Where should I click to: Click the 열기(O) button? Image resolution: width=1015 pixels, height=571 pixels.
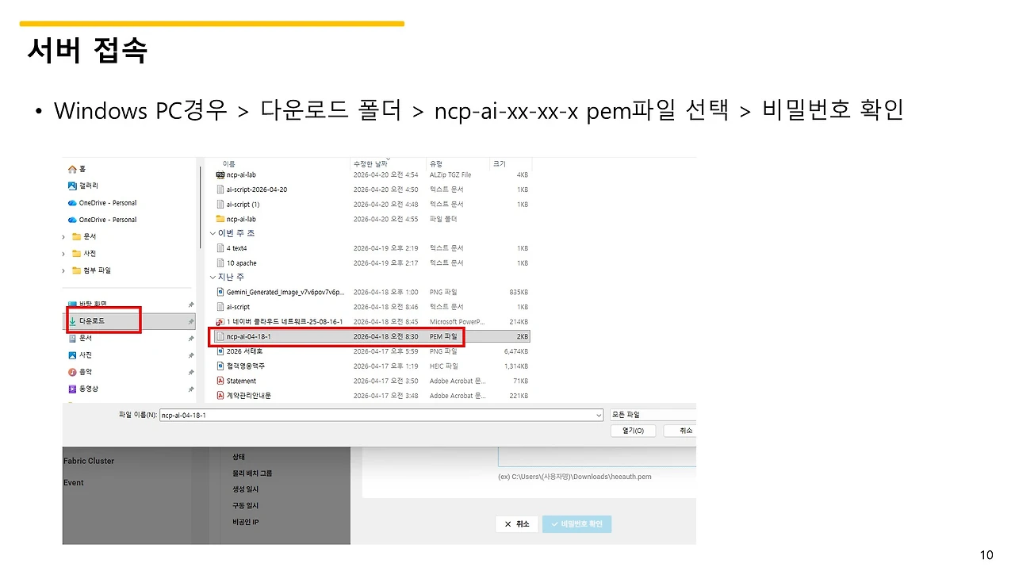coord(632,430)
